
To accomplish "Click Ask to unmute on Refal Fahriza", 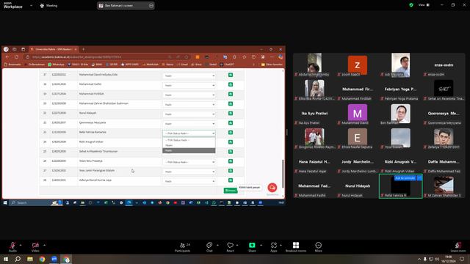I will tap(405, 178).
